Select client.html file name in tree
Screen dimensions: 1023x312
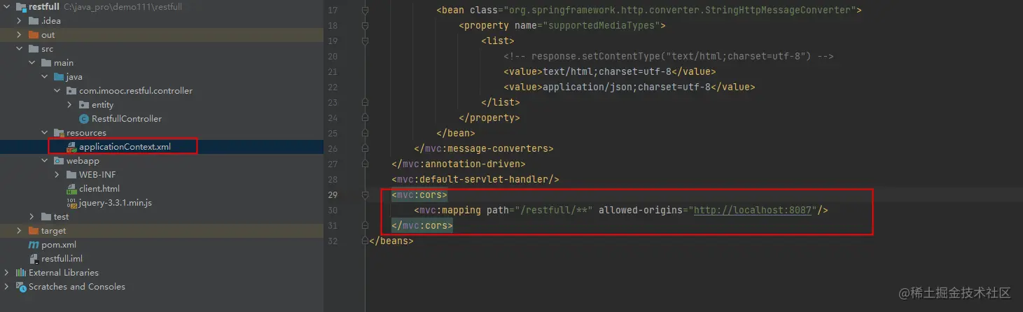pos(99,189)
